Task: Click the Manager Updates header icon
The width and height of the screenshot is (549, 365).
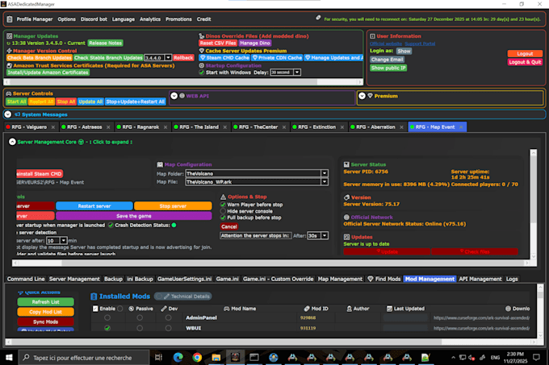Action: [x=10, y=36]
